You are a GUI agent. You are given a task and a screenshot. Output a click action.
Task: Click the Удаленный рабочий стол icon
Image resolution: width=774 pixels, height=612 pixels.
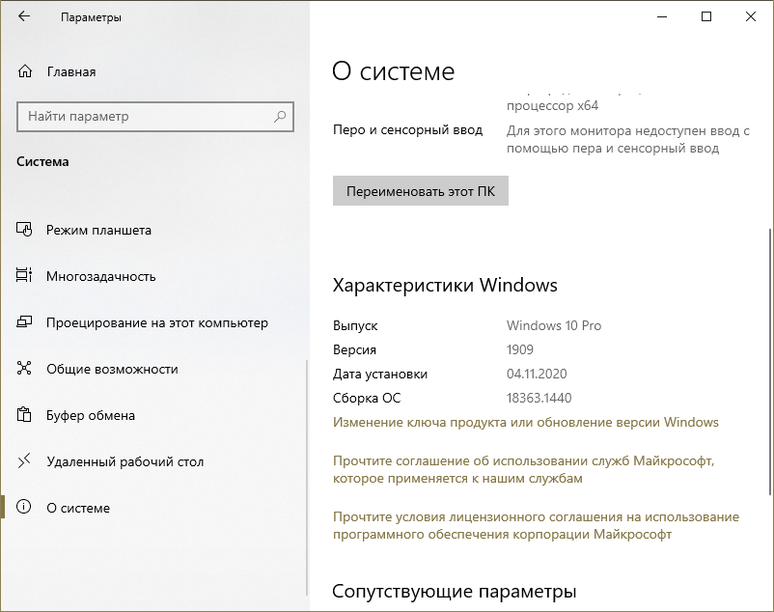coord(25,462)
